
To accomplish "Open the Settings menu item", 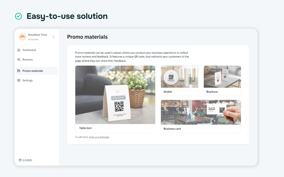I will tap(37, 80).
